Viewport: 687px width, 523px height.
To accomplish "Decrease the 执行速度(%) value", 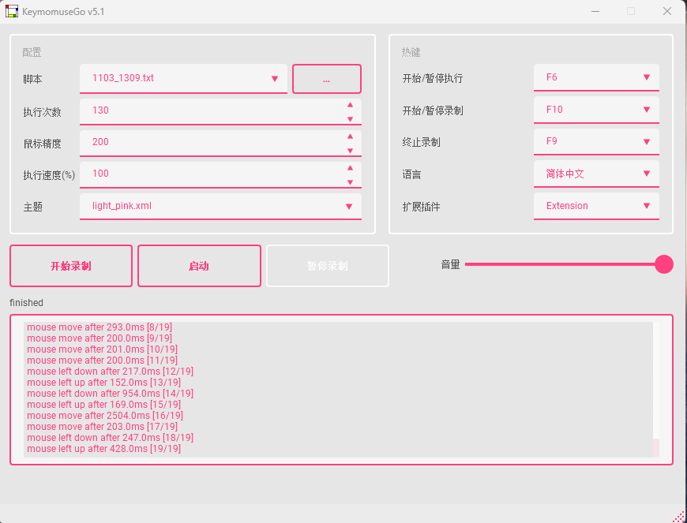I will (x=350, y=182).
